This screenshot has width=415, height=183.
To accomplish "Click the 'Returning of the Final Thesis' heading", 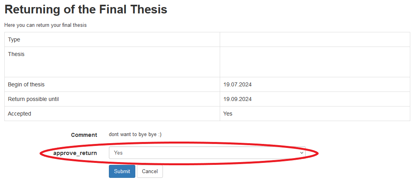I will coord(86,10).
